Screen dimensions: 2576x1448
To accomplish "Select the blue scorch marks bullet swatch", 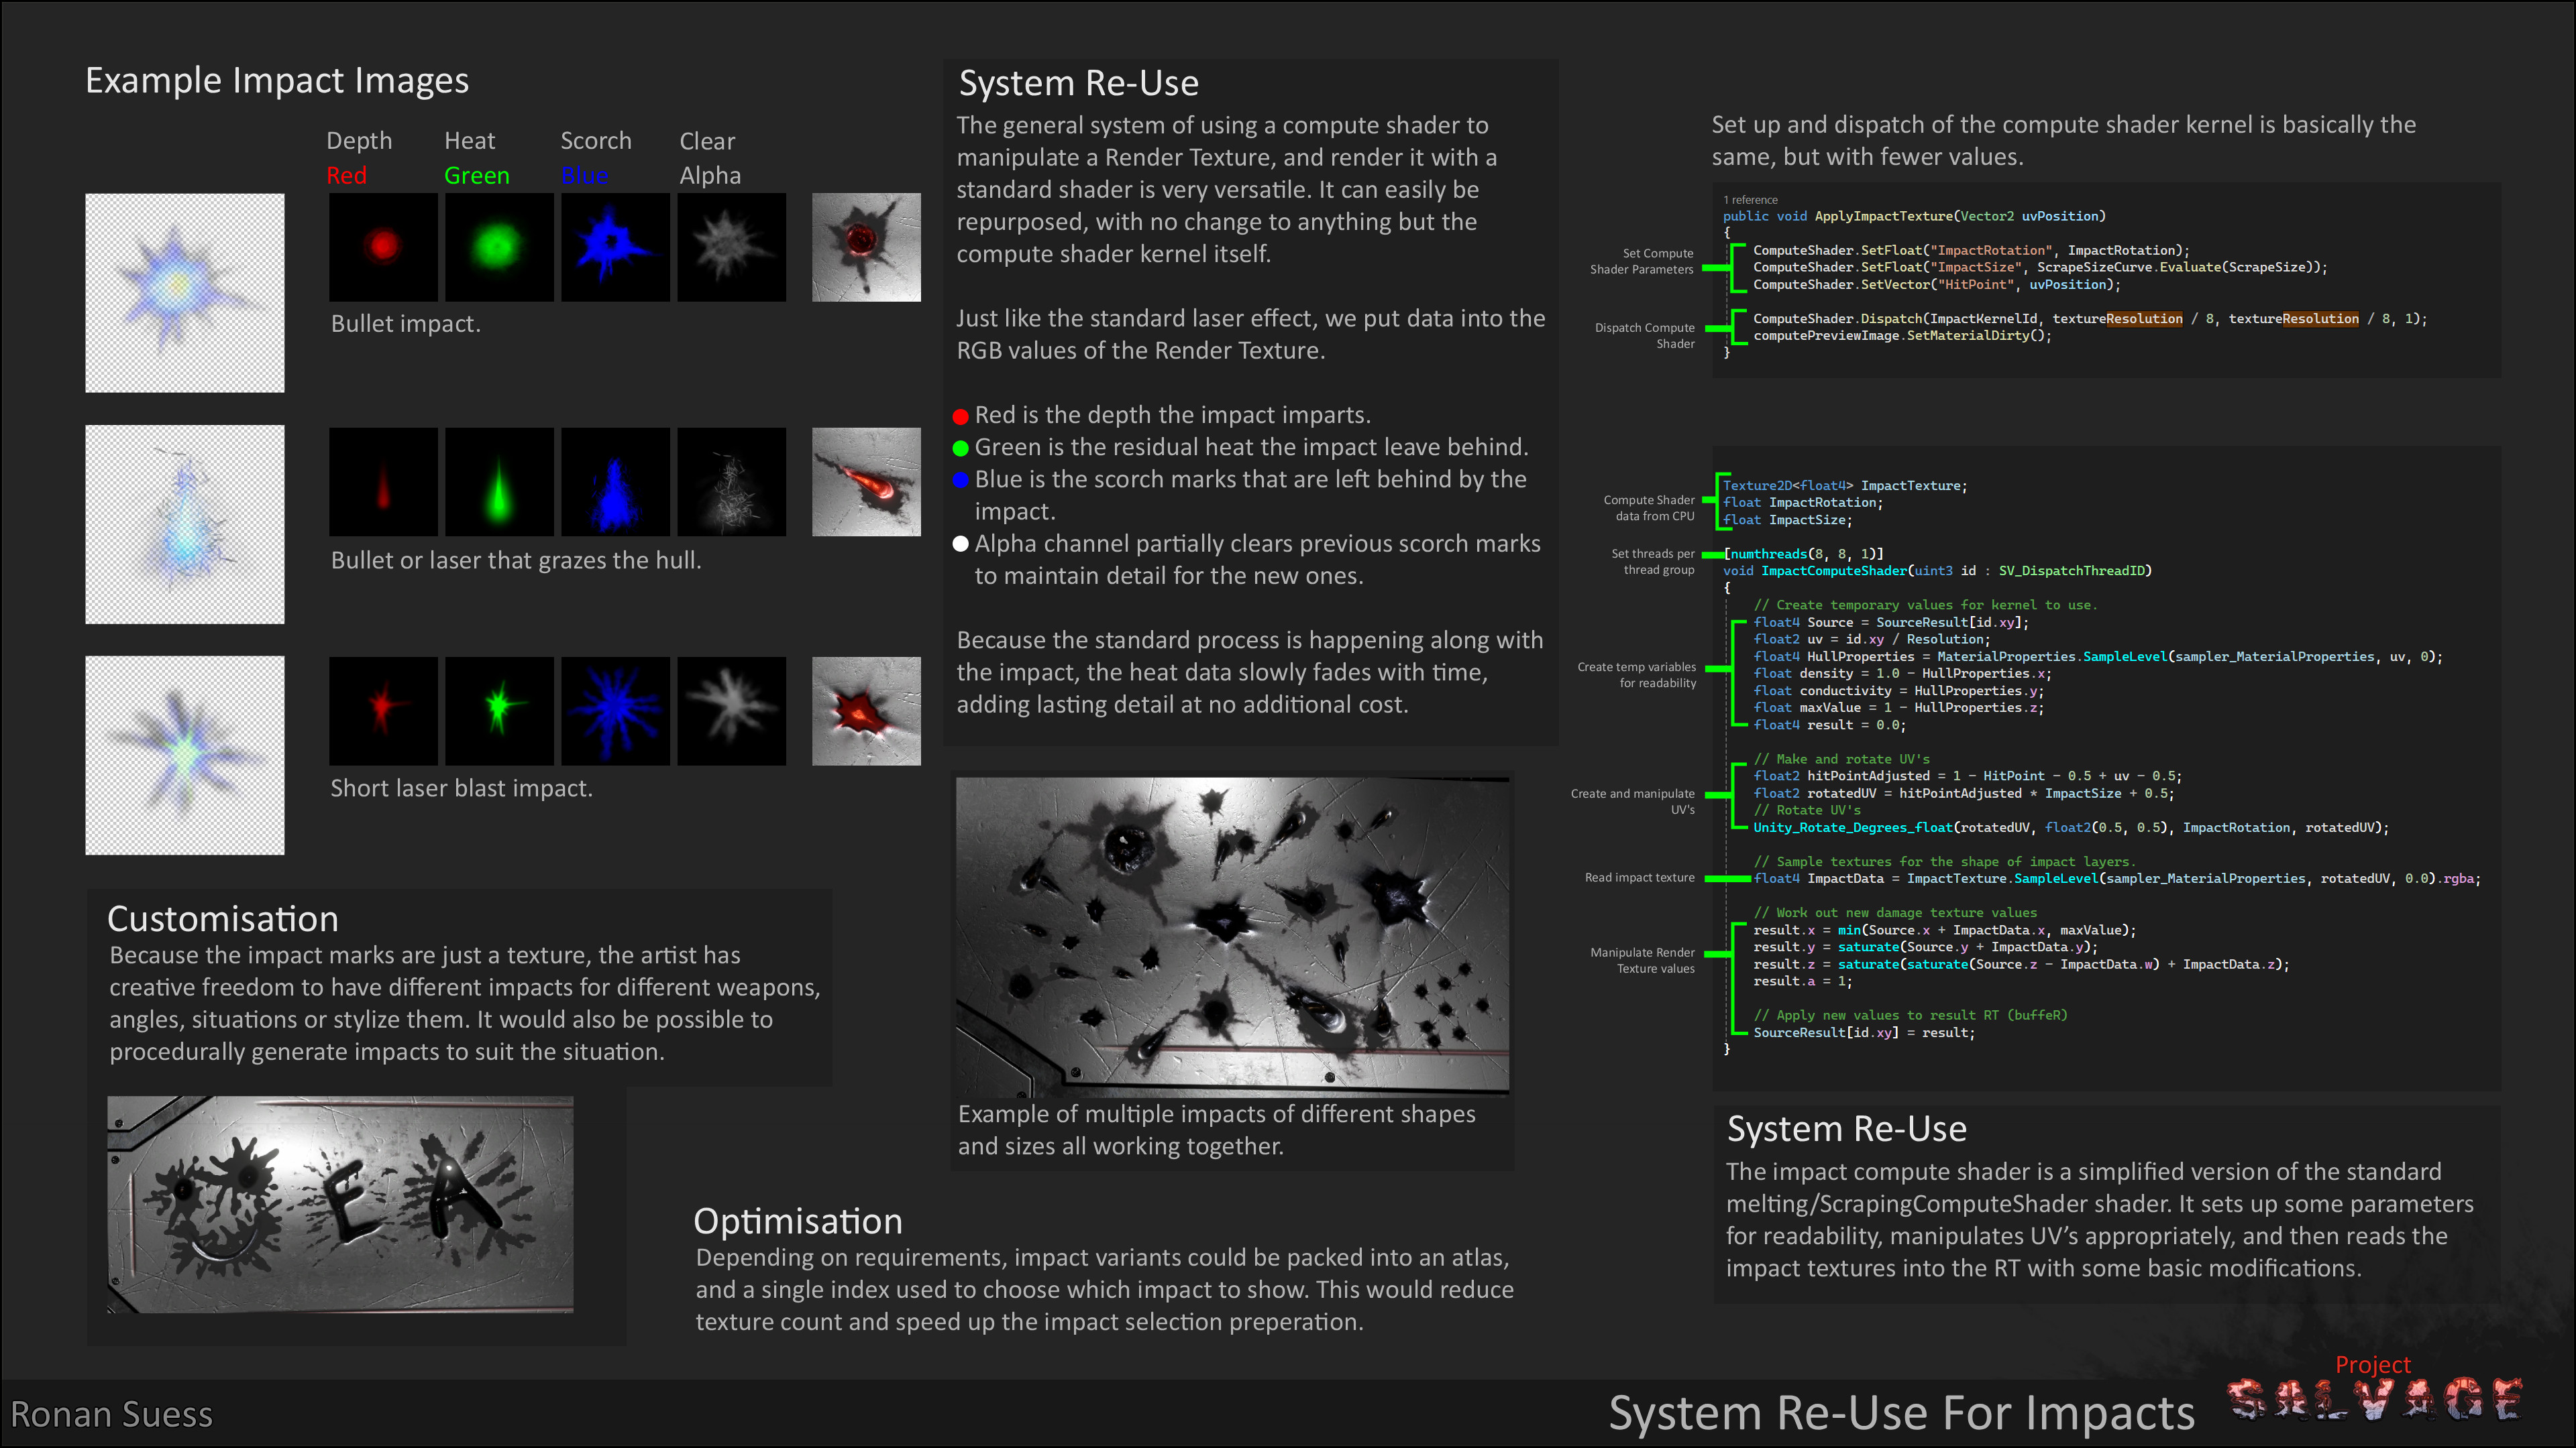I will 961,480.
